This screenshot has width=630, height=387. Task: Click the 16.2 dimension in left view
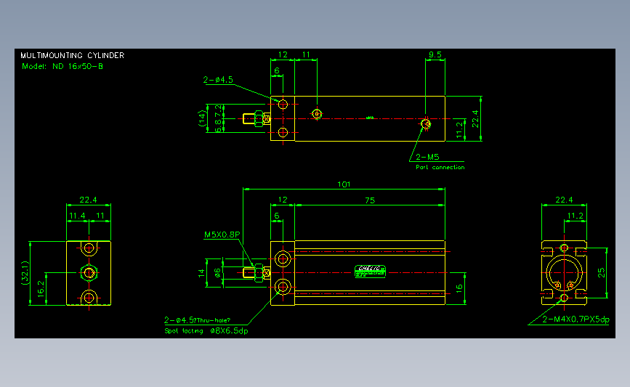click(x=41, y=289)
